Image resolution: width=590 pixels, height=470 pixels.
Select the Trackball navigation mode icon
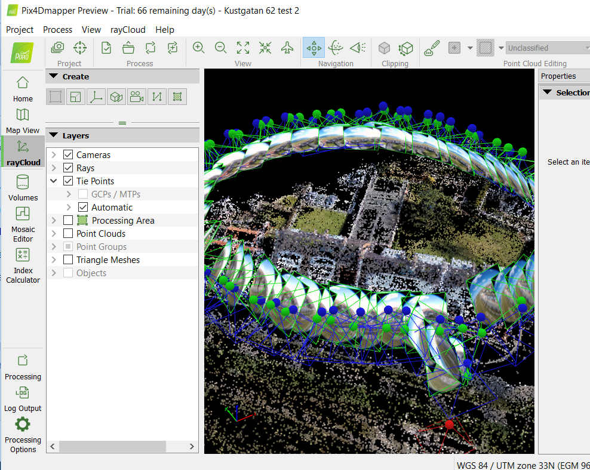pos(335,48)
